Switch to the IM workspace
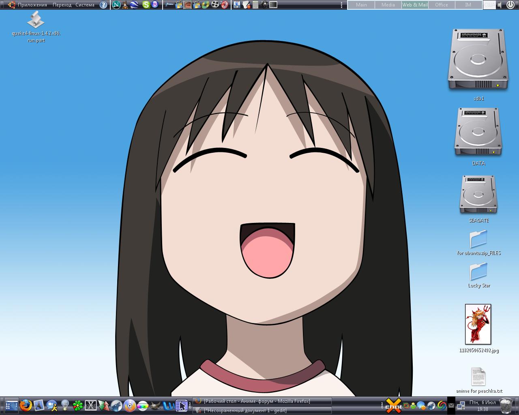 468,5
